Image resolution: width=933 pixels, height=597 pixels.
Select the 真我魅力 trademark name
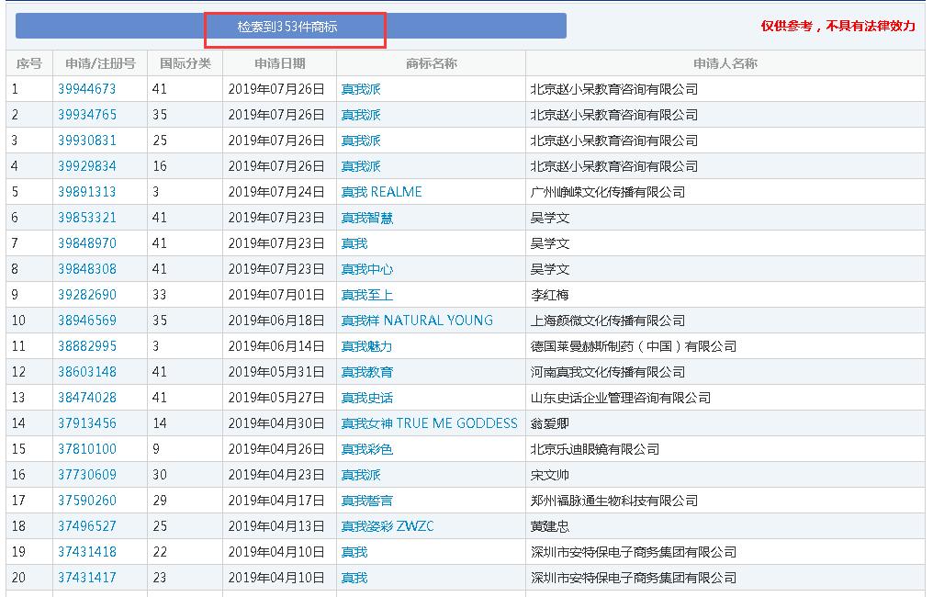(x=367, y=346)
